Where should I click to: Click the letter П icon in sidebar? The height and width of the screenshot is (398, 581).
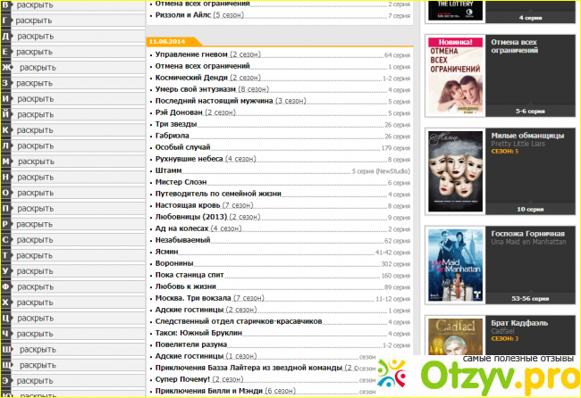pyautogui.click(x=6, y=208)
